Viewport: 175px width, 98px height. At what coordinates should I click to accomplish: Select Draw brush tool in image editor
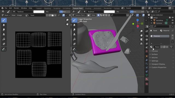4,20
